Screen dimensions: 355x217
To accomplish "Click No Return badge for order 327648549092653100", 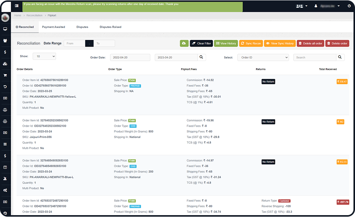I will pyautogui.click(x=268, y=162).
